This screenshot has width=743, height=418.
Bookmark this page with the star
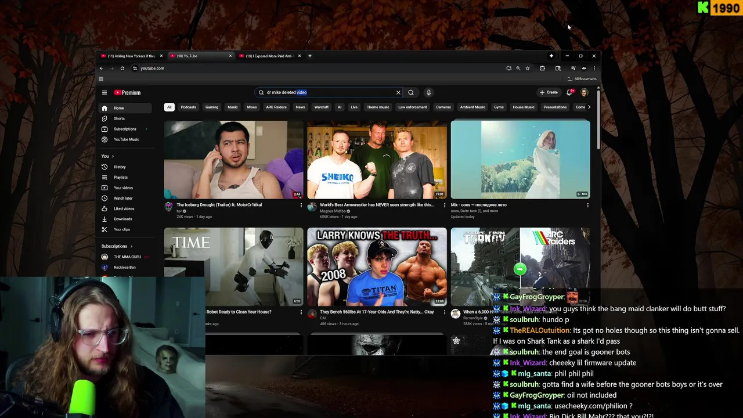pos(528,68)
